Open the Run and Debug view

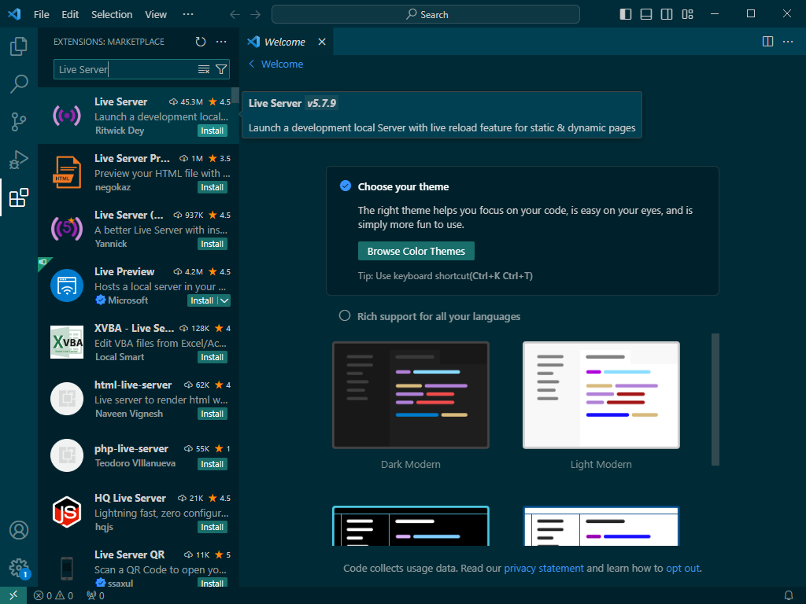pyautogui.click(x=19, y=160)
